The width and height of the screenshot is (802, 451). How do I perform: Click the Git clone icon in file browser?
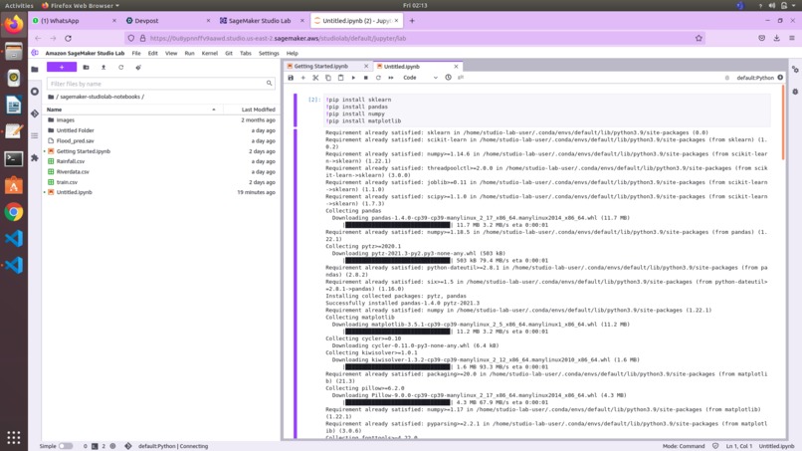coord(138,67)
